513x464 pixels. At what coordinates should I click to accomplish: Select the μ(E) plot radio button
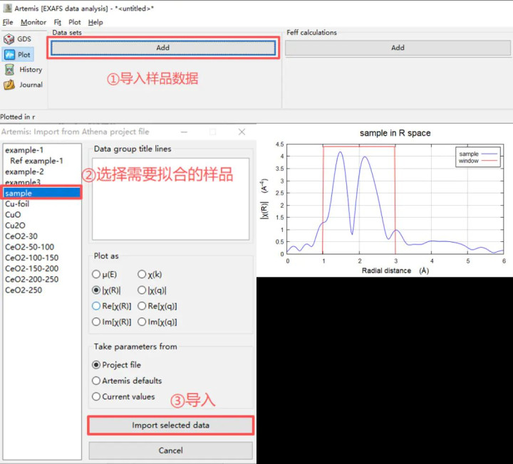pos(97,274)
